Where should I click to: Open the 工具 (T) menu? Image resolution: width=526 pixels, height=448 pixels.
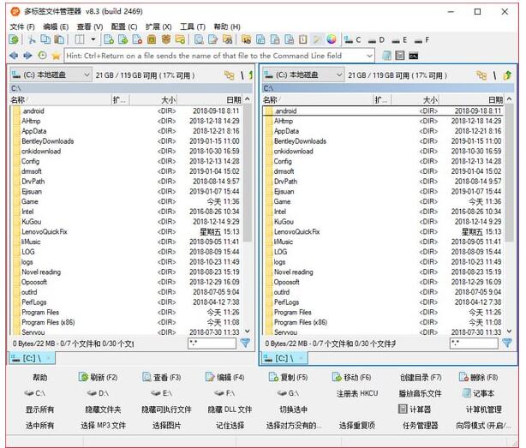click(x=193, y=27)
